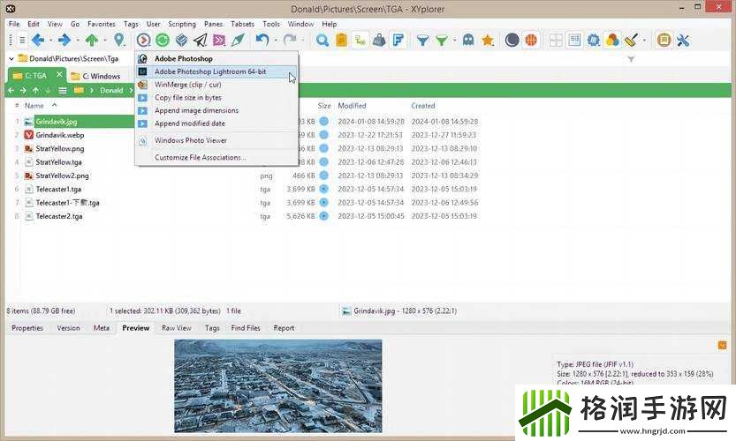Screen dimensions: 736x441
Task: Switch to the Raw View tab
Action: [x=176, y=328]
